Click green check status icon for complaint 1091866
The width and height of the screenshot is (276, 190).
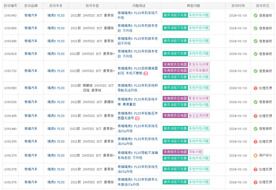pyautogui.click(x=255, y=28)
